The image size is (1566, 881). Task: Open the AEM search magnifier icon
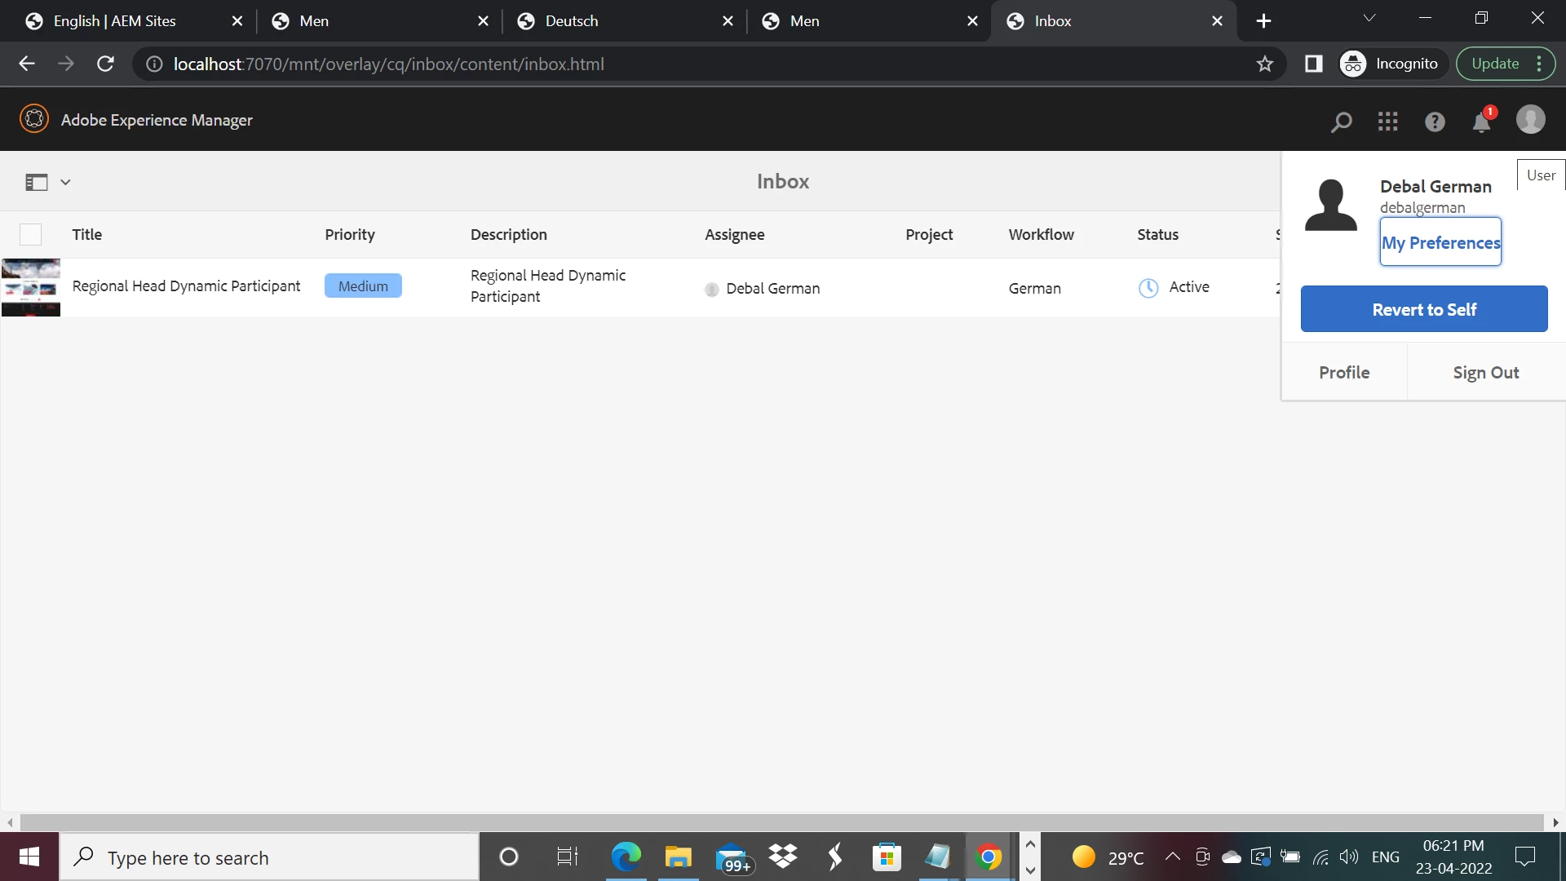click(1341, 122)
